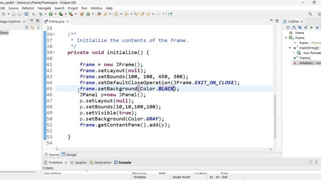Click Collapse All in Package Explorer

(x=27, y=27)
